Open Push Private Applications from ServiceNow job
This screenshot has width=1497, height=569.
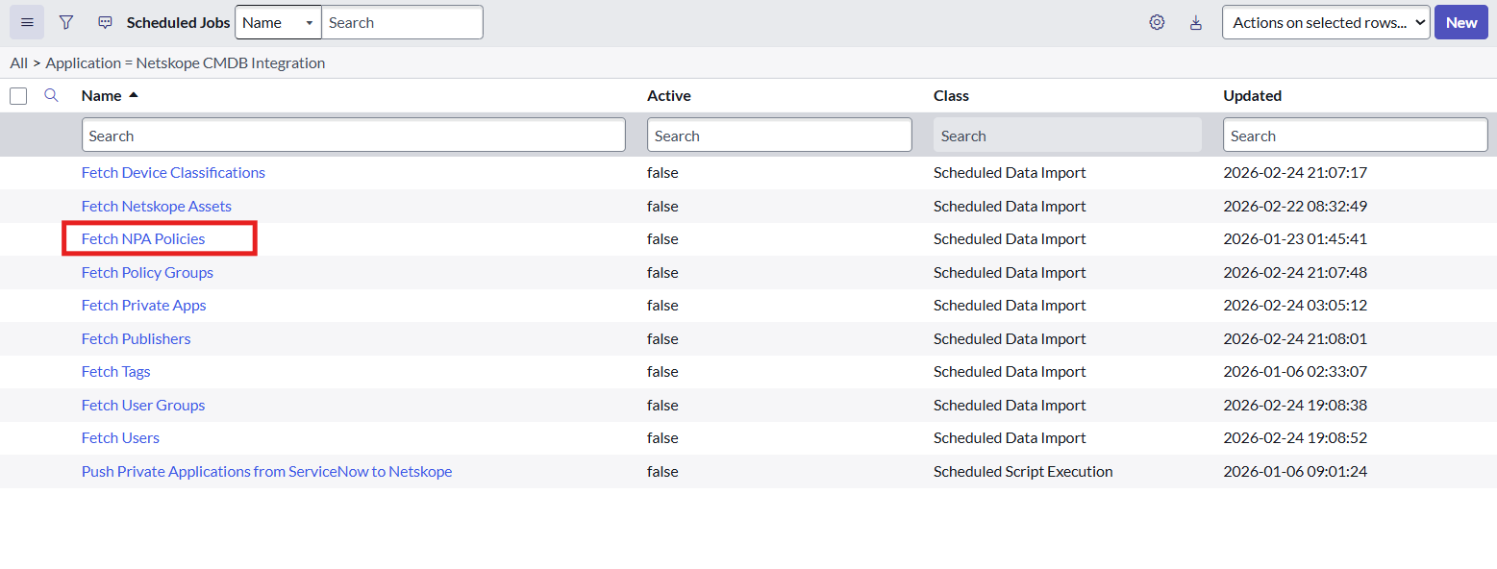point(266,471)
